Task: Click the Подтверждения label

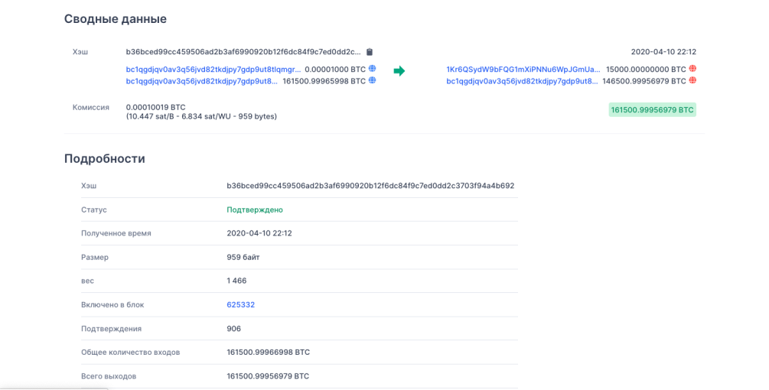Action: tap(111, 329)
